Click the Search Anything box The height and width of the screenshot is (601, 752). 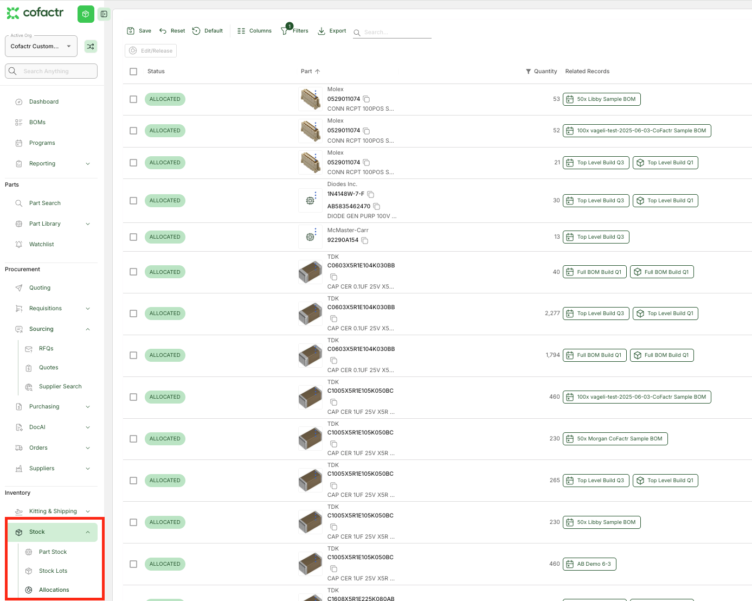click(x=51, y=71)
